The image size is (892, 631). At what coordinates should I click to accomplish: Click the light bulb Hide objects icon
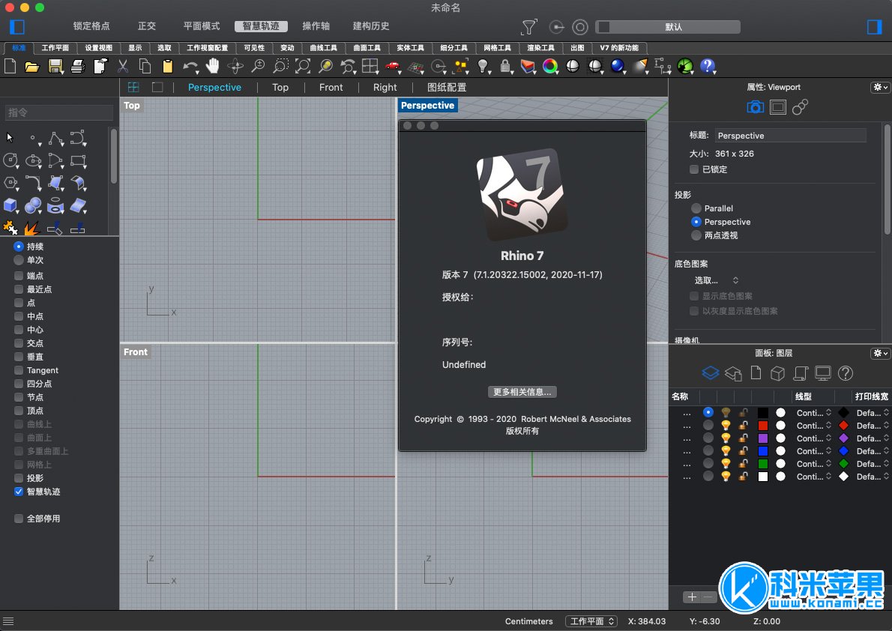tap(483, 66)
